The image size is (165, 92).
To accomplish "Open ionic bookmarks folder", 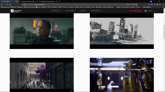I will coord(65,7).
